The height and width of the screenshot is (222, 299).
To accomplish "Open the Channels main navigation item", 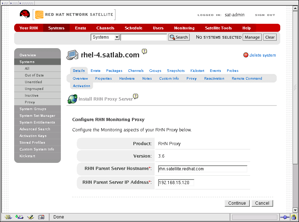I will coord(105,28).
